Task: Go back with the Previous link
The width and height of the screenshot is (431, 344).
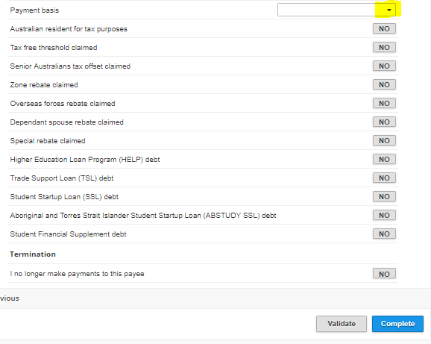Action: 10,298
